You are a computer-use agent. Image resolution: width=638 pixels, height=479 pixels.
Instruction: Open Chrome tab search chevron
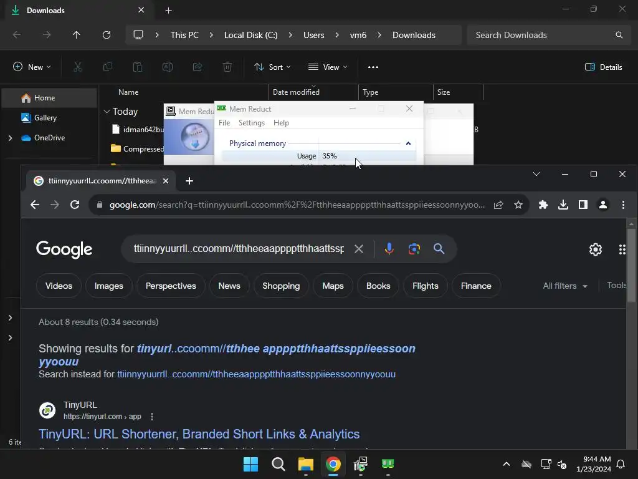click(x=536, y=175)
